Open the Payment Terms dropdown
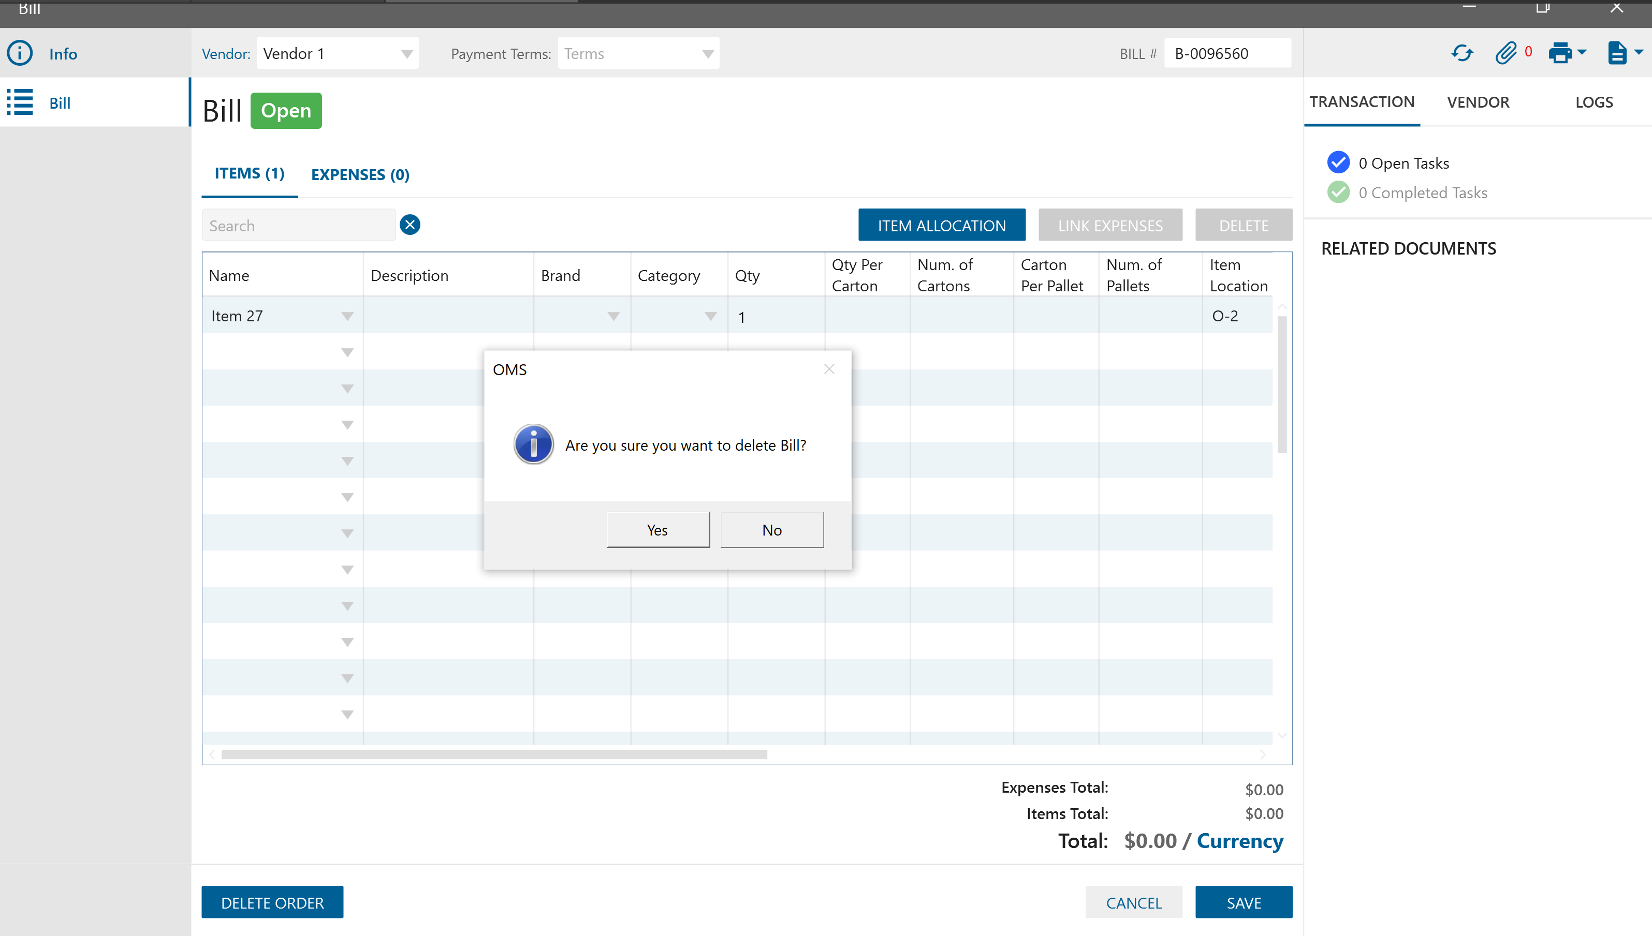Viewport: 1652px width, 936px height. [x=707, y=54]
